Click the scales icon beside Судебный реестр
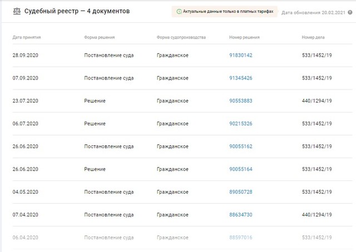Image resolution: width=356 pixels, height=252 pixels. (x=17, y=11)
